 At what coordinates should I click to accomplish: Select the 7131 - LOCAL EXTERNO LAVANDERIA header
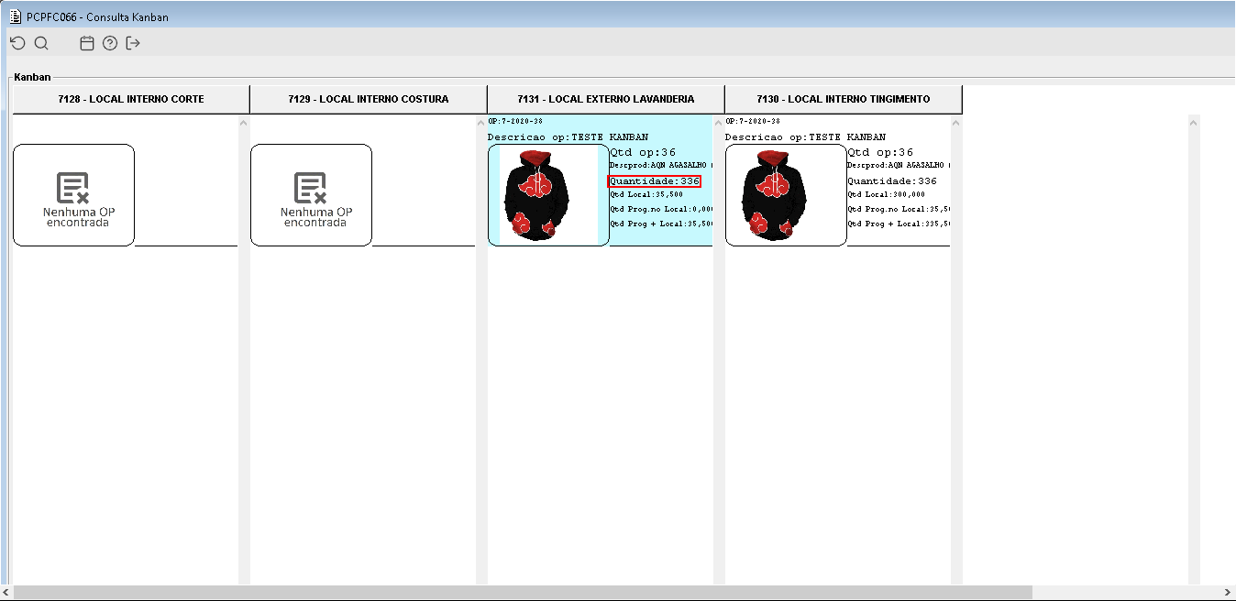(x=606, y=99)
